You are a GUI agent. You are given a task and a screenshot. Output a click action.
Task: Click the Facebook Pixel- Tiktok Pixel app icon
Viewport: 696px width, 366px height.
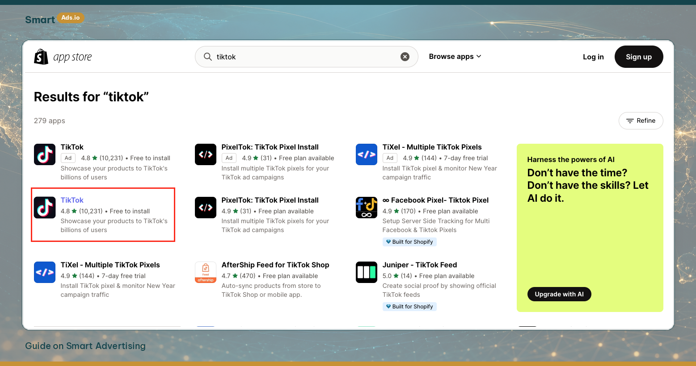[367, 208]
